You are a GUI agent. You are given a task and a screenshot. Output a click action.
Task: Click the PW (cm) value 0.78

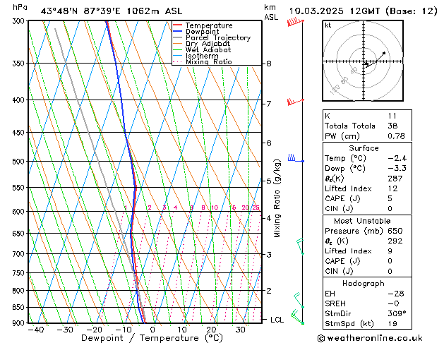(x=396, y=136)
